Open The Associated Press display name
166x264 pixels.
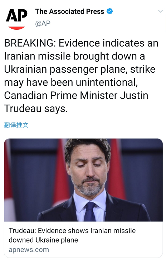click(x=70, y=11)
